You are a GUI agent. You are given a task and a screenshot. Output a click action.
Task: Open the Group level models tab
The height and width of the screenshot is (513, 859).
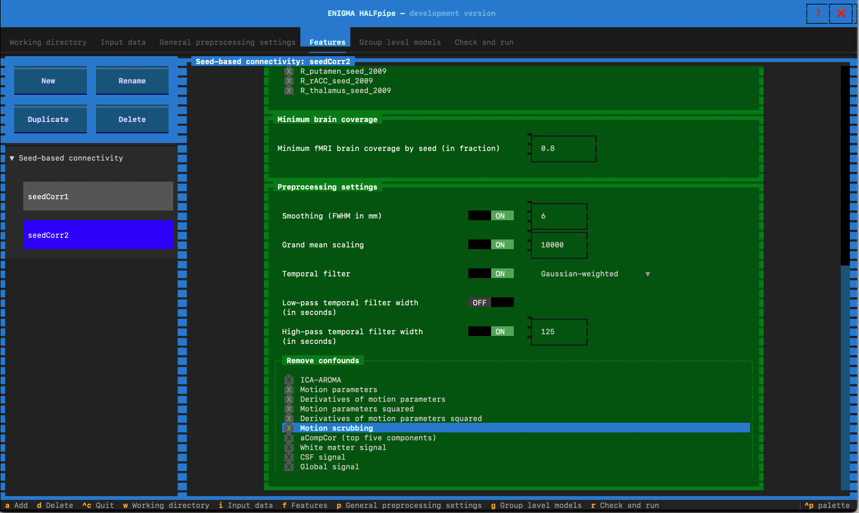(400, 43)
